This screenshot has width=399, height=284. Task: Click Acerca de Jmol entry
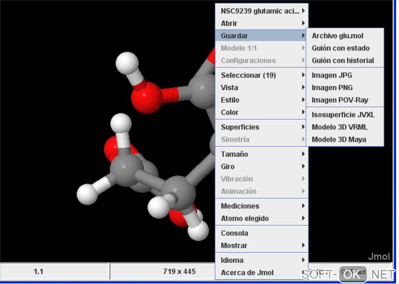(262, 273)
